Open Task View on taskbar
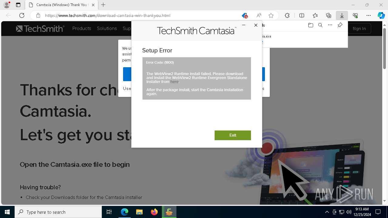Viewport: 388px width, 218px height. click(x=109, y=212)
